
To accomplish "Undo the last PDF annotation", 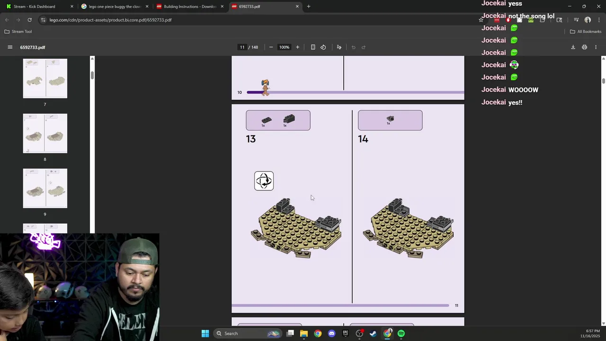I will (353, 47).
